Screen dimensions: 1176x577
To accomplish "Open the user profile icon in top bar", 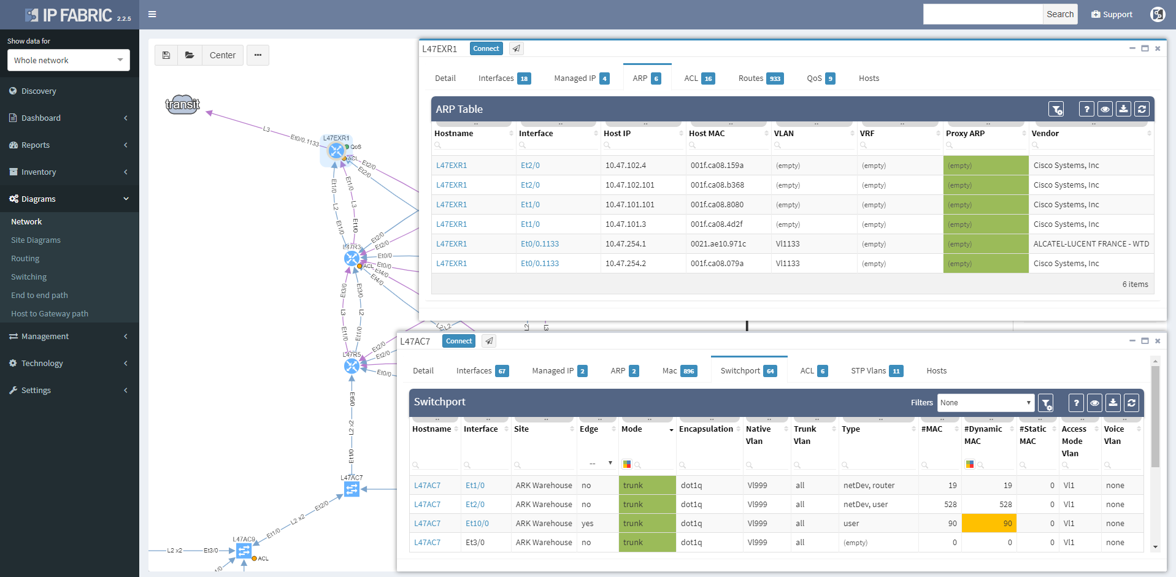I will [1158, 14].
